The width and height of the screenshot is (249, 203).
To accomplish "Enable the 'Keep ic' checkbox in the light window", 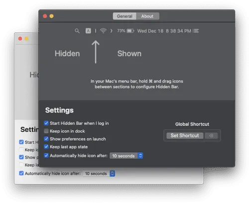I will pos(21,150).
